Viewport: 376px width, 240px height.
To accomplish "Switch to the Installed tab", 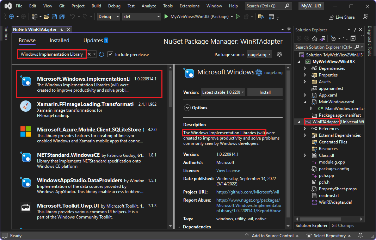I will 59,41.
